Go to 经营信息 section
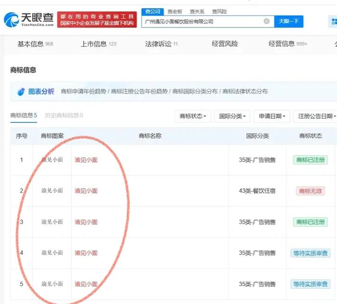The image size is (337, 304). click(x=288, y=44)
